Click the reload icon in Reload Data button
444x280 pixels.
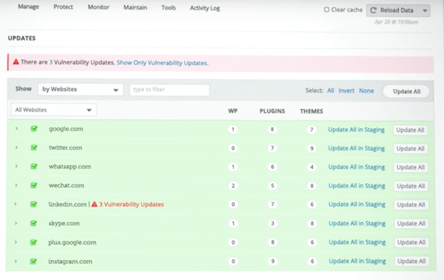[x=373, y=10]
